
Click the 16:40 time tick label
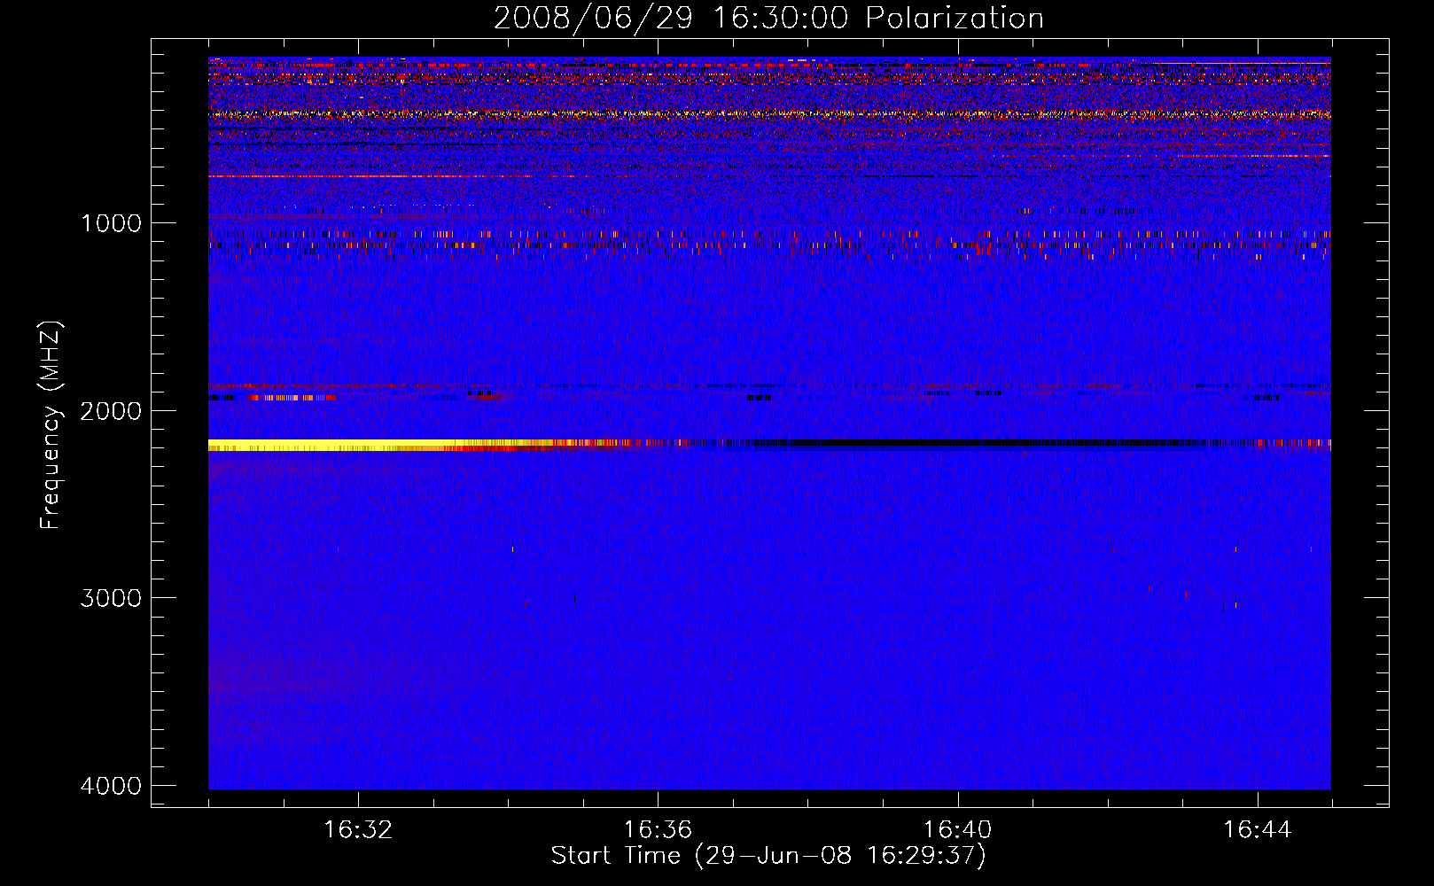point(957,830)
